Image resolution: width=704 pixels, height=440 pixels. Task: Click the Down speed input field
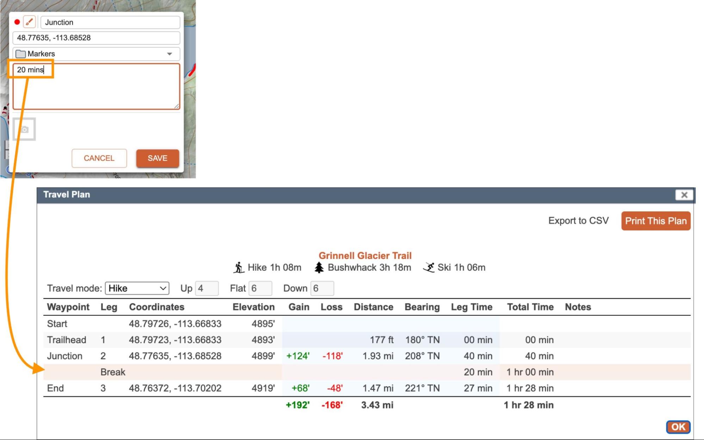(x=322, y=288)
